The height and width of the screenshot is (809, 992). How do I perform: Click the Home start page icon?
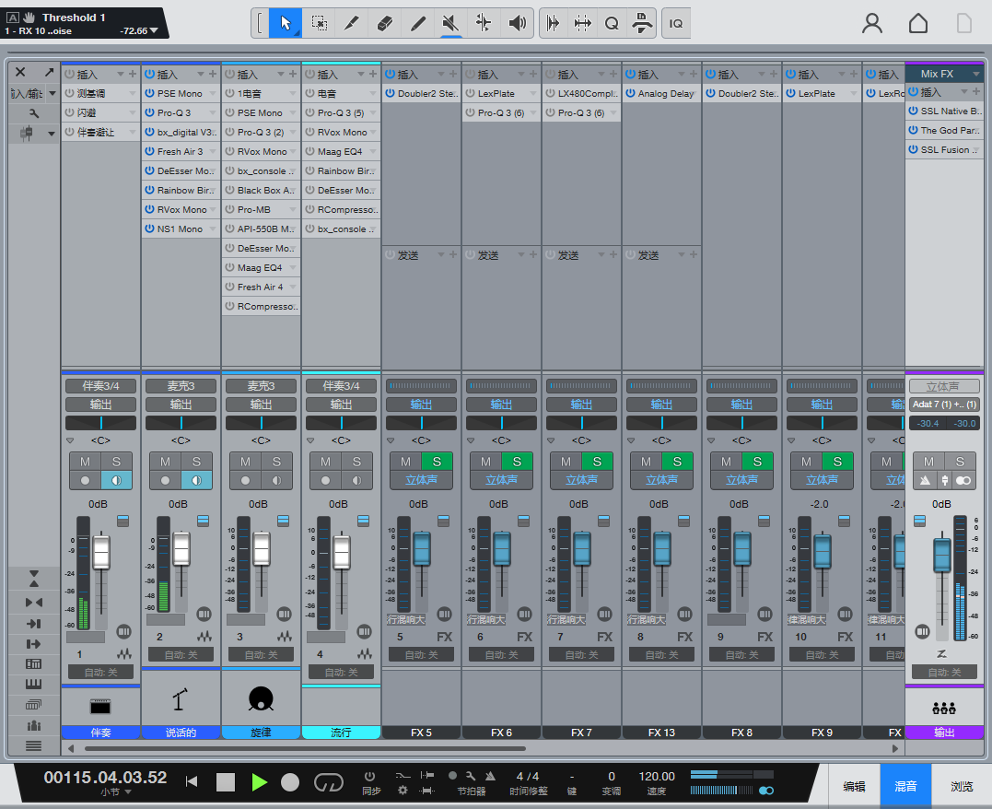click(918, 23)
